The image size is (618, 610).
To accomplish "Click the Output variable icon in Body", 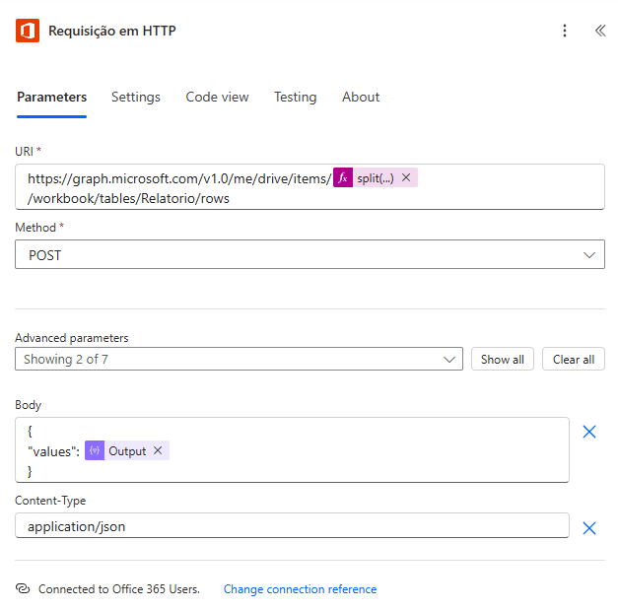I will pyautogui.click(x=95, y=450).
